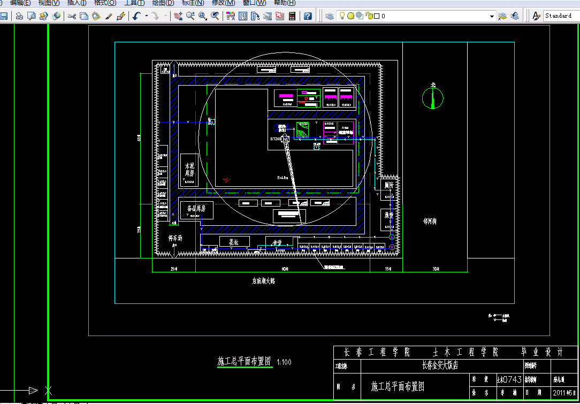This screenshot has height=404, width=580.
Task: Open the 格式(O) menu
Action: coord(105,3)
